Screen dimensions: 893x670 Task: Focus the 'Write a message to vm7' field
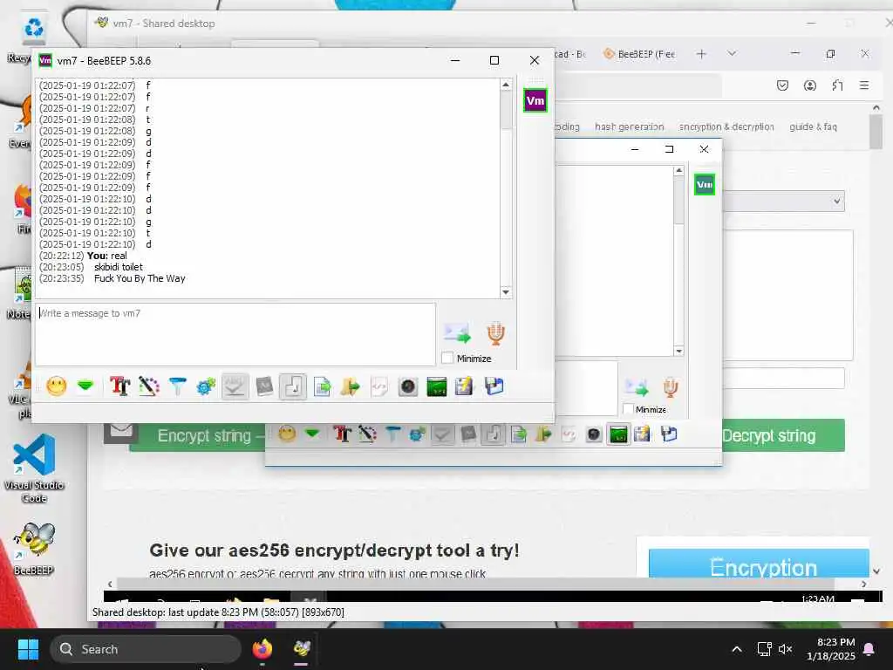point(235,334)
